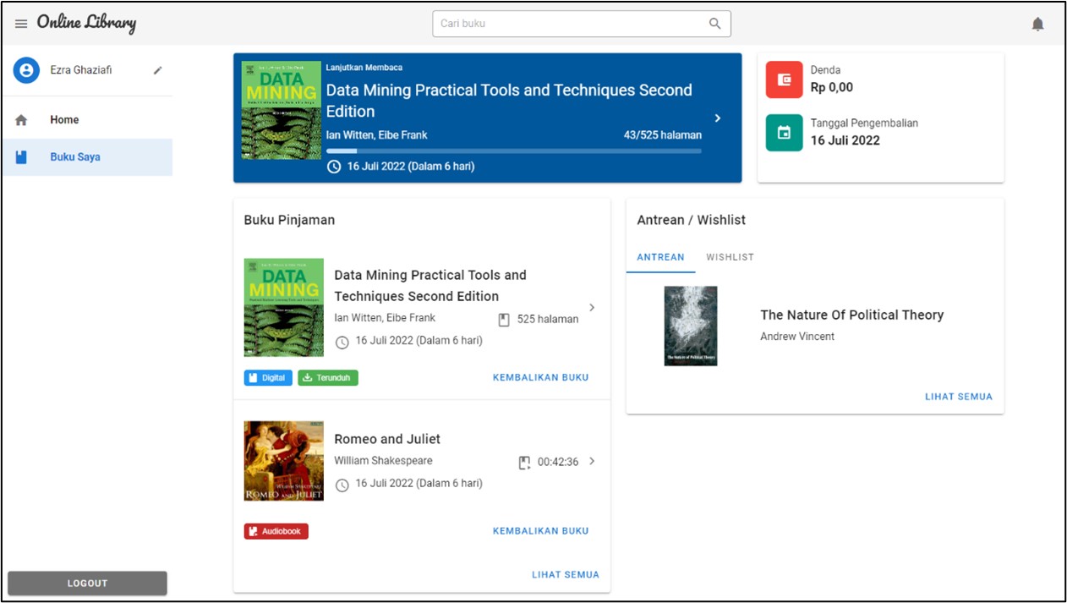Click the search magnifier icon
The width and height of the screenshot is (1067, 603).
pos(714,24)
